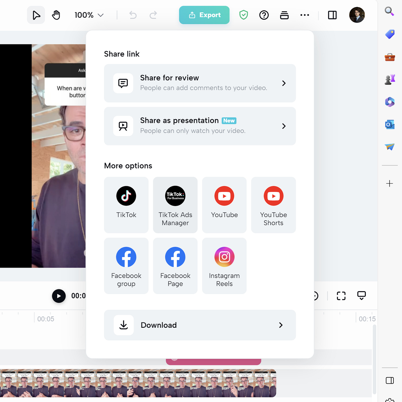Open the chess pieces games sidebar icon
402x402 pixels.
390,80
